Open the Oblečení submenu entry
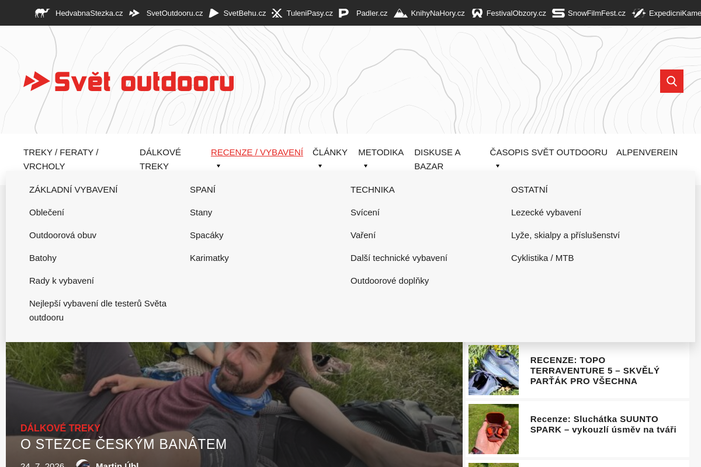Image resolution: width=701 pixels, height=467 pixels. (x=47, y=212)
